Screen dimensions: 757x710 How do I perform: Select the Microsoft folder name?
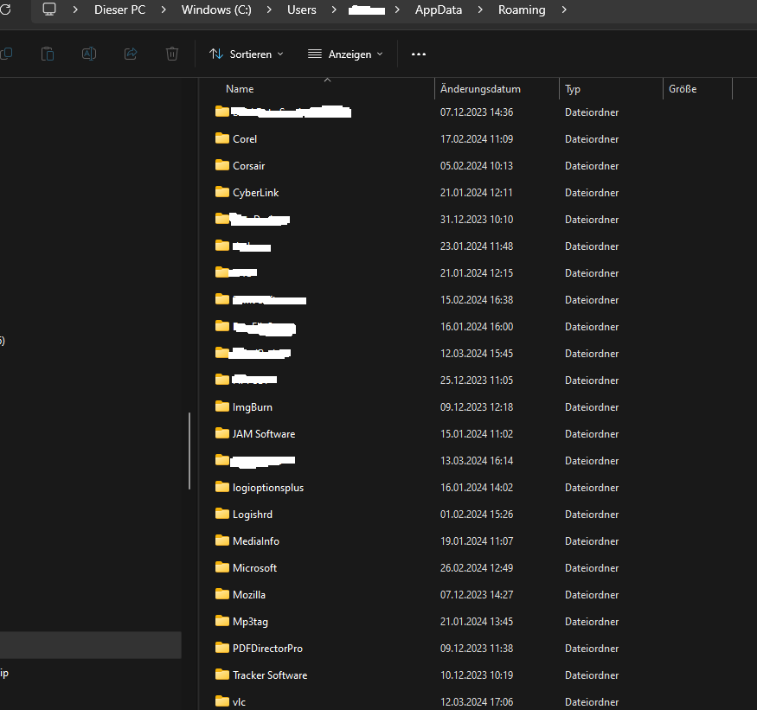(255, 568)
